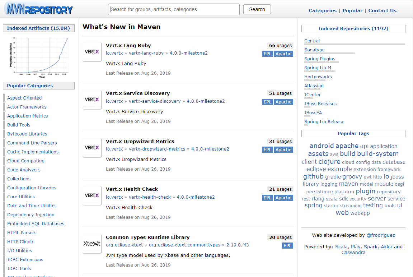Open the 51 usages badge

tap(280, 93)
